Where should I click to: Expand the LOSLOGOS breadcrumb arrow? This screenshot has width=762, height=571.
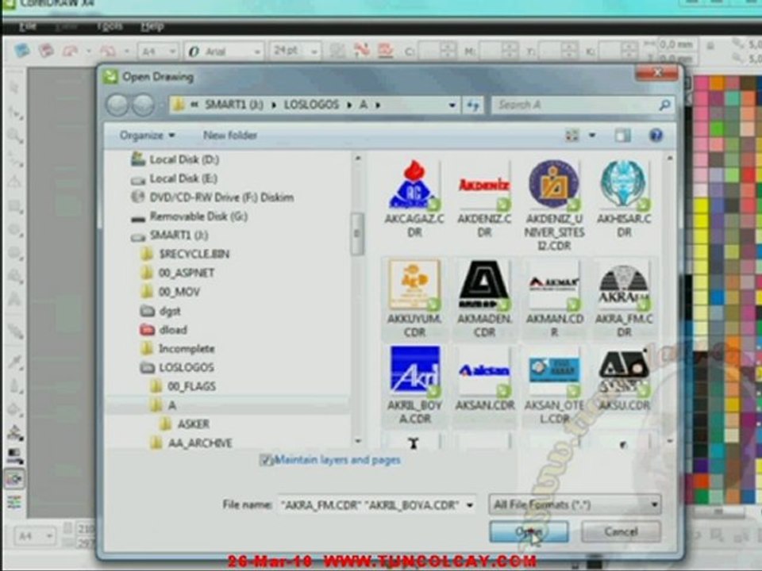(x=349, y=105)
